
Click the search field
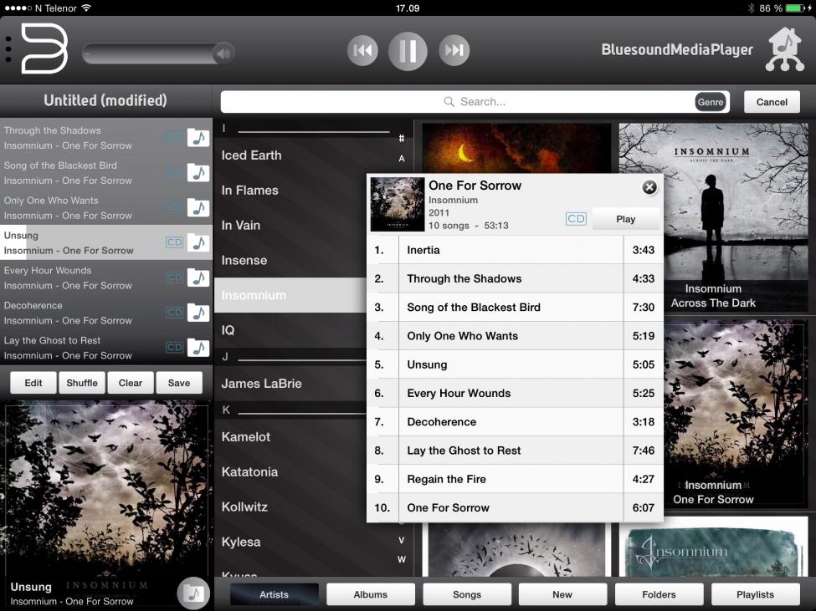click(475, 102)
